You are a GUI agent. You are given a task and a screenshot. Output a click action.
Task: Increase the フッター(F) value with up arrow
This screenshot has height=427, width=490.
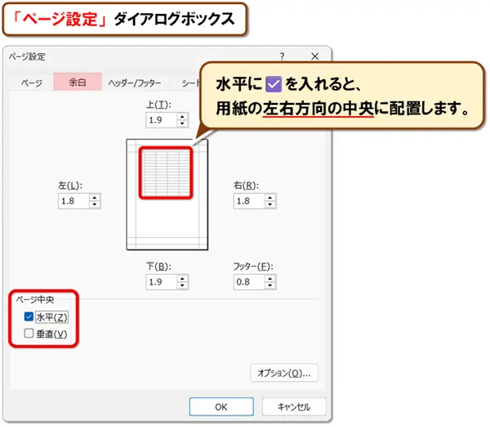click(270, 279)
